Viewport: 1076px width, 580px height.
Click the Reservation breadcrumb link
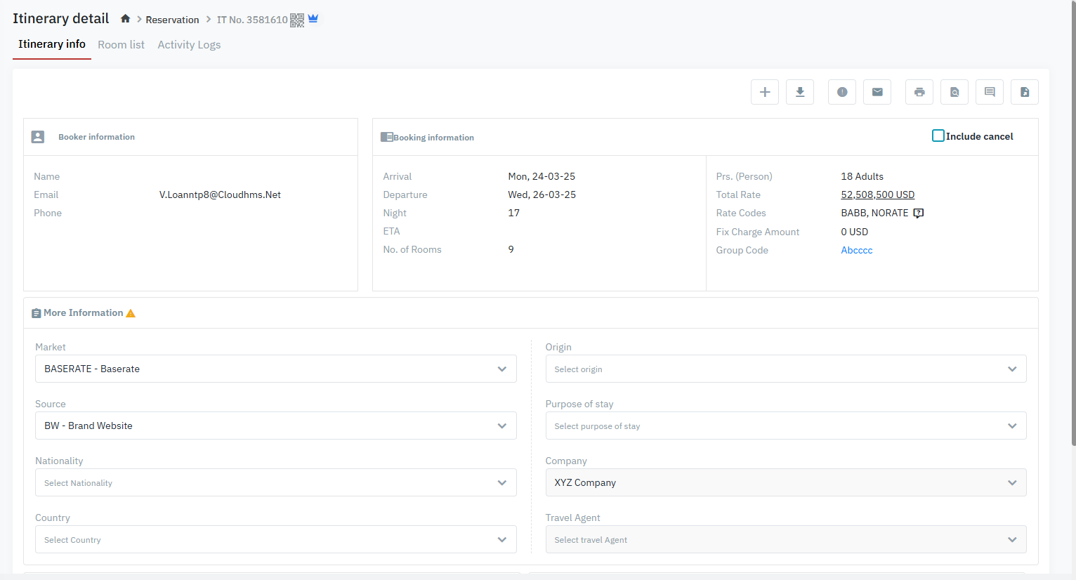(172, 20)
